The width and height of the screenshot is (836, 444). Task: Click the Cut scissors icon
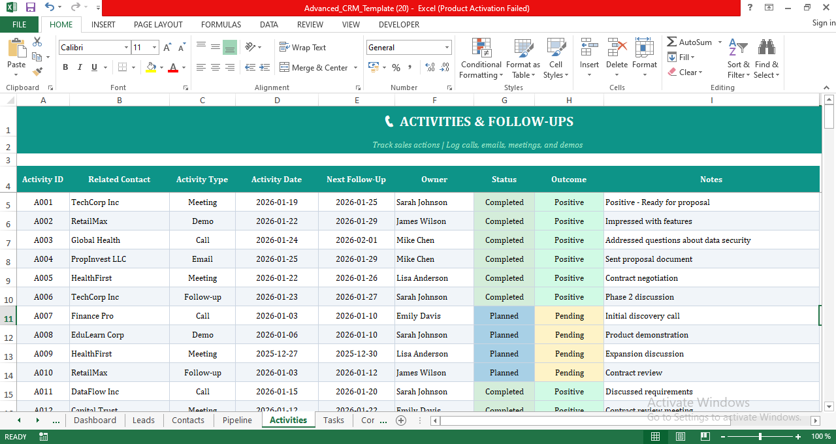[x=37, y=42]
